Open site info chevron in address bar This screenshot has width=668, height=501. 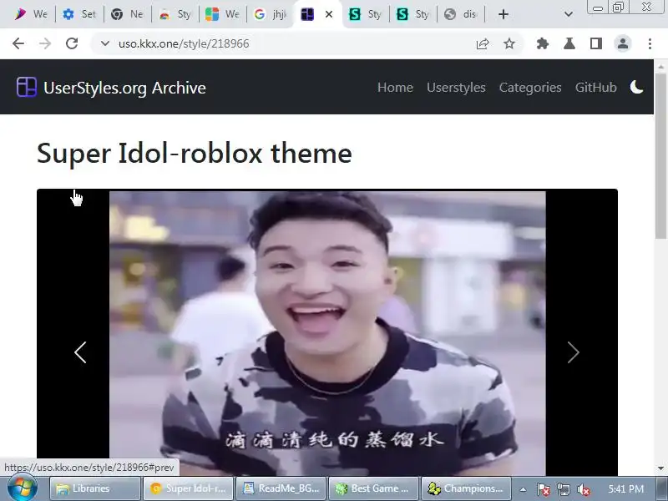coord(105,43)
